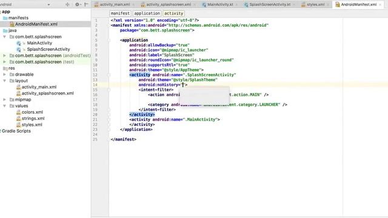Open strings.xml in values folder
Viewport: 388px width, 218px height.
[x=33, y=119]
